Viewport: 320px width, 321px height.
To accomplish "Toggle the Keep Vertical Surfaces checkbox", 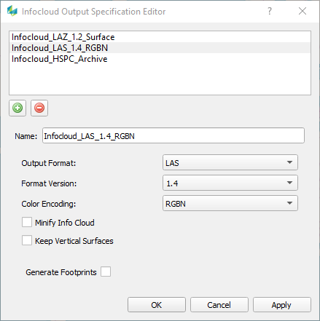I will pos(27,240).
